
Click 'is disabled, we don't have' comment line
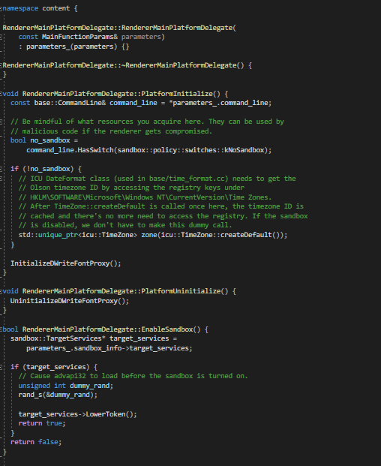[125, 225]
